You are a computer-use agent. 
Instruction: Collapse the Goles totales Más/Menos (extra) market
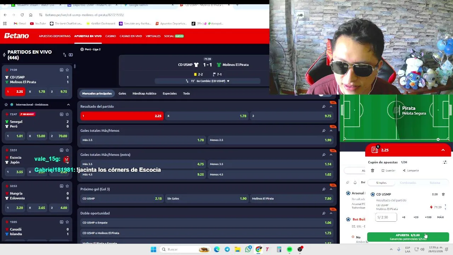point(331,154)
